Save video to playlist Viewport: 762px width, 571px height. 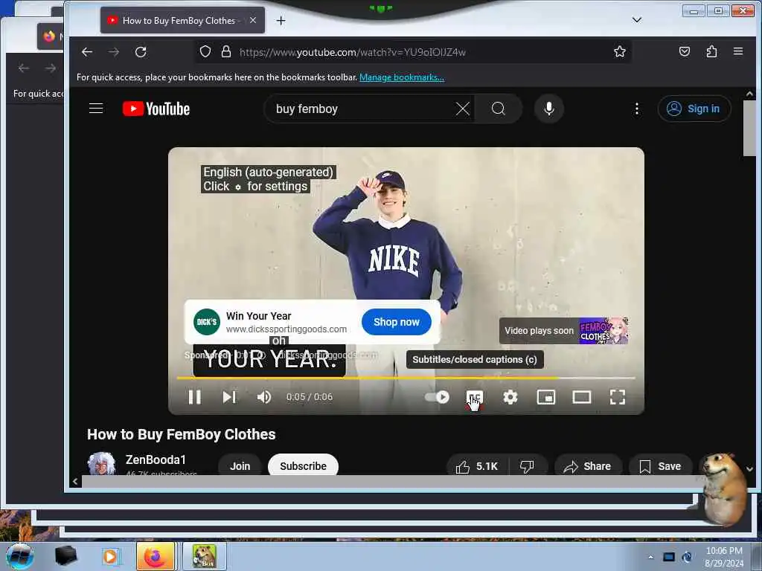(660, 465)
